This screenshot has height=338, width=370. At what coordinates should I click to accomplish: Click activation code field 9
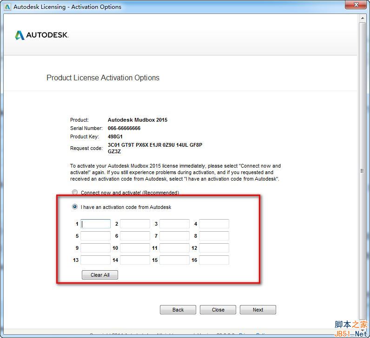[96, 248]
